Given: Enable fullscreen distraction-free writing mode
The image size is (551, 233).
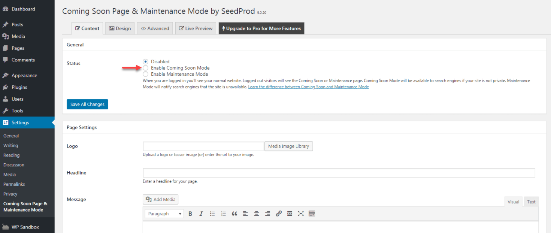Looking at the screenshot, I should (x=301, y=214).
